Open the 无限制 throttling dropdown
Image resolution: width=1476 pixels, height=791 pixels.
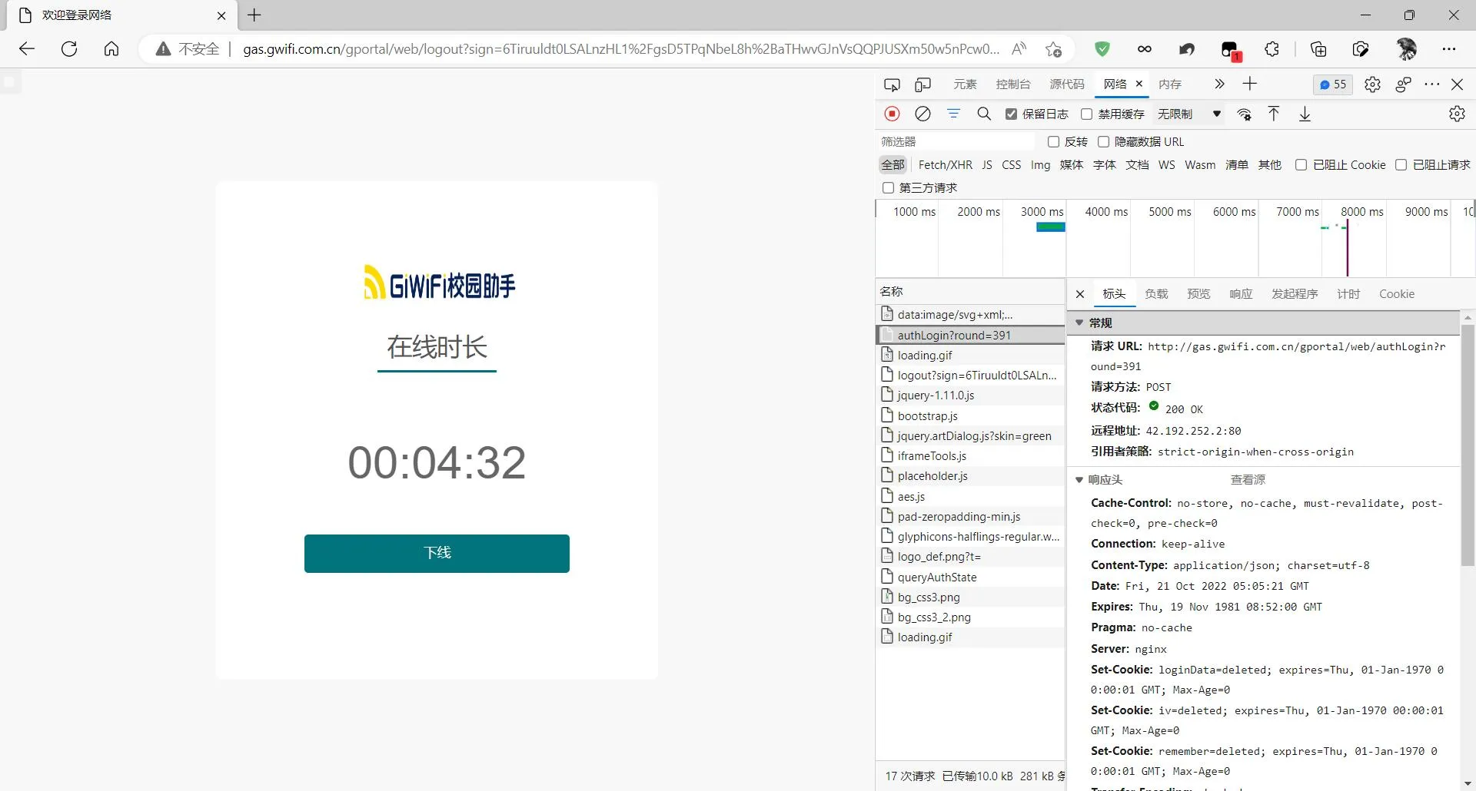click(x=1189, y=114)
